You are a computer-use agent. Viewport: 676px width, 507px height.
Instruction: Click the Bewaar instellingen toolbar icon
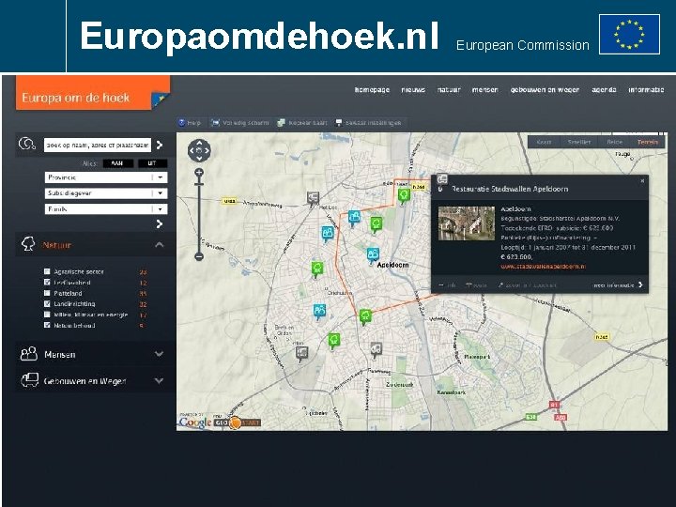(339, 123)
